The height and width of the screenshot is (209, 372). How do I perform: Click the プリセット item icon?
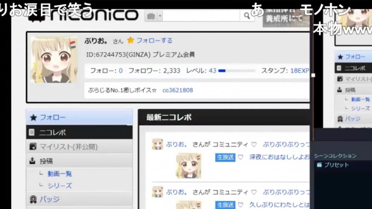(319, 165)
